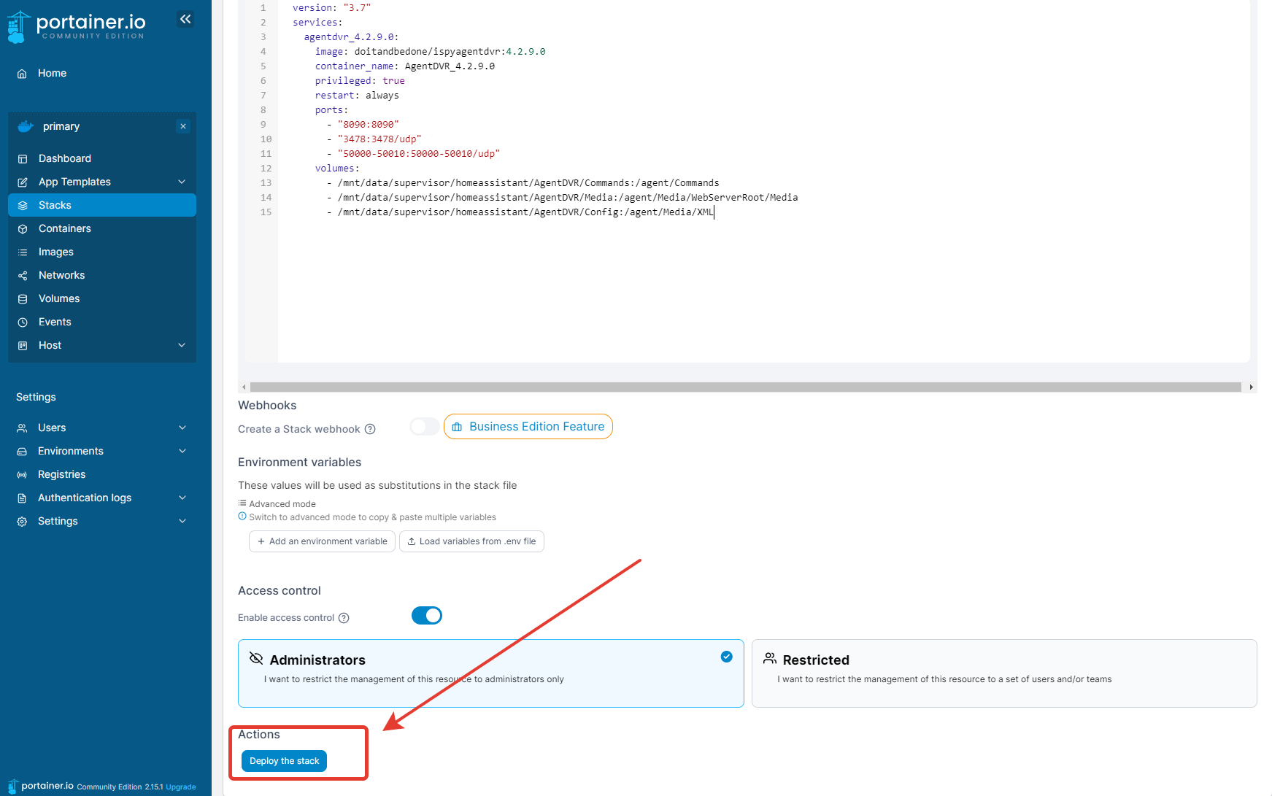Expand the App Templates submenu

[x=182, y=182]
